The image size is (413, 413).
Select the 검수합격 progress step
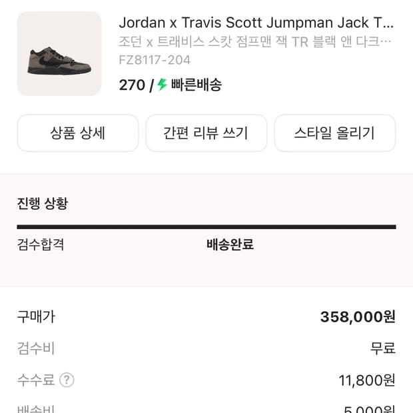41,244
